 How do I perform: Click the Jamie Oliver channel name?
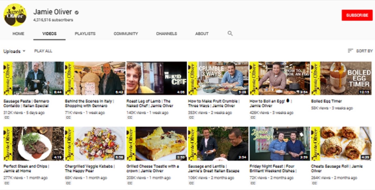pyautogui.click(x=53, y=12)
